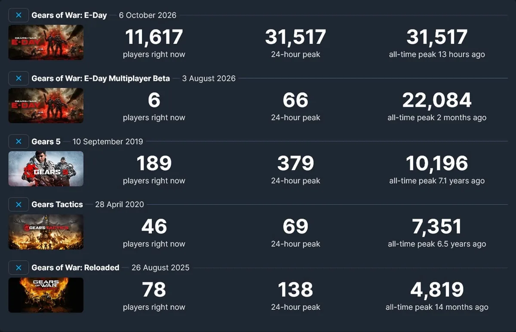Image resolution: width=516 pixels, height=332 pixels.
Task: Click the Gears of War: Reloaded title
Action: coord(75,268)
